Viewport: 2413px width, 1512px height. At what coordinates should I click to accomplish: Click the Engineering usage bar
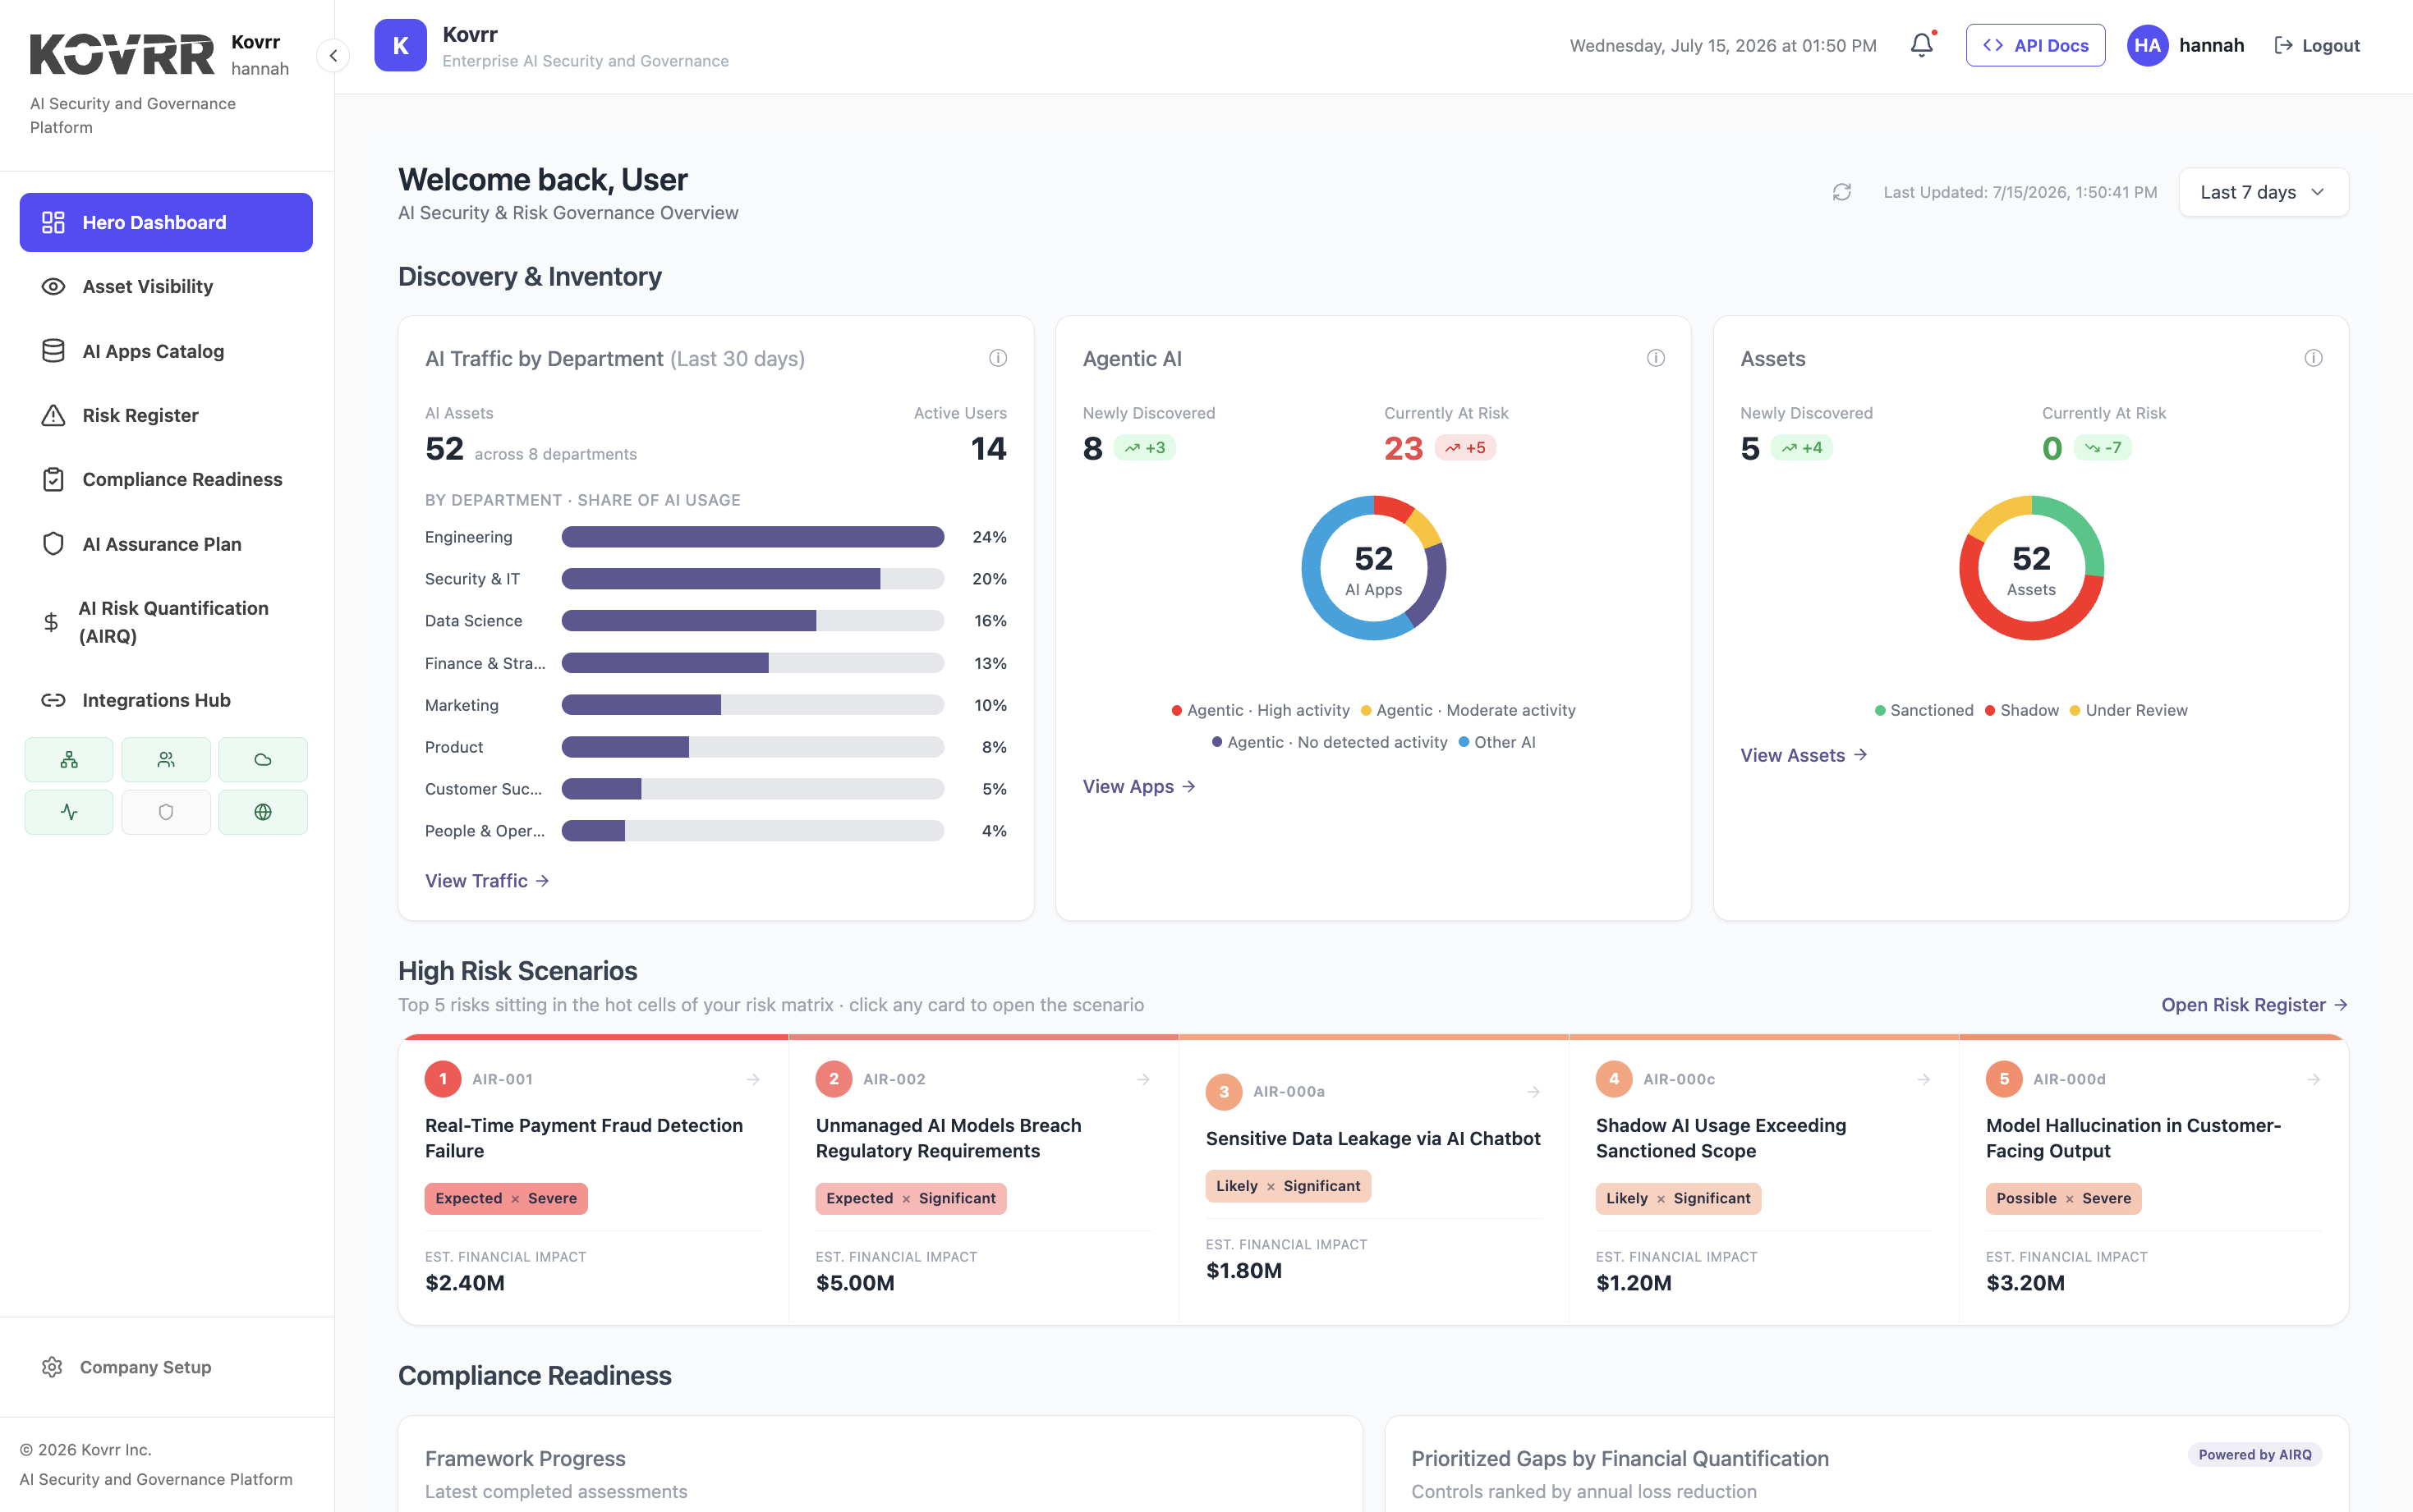[x=752, y=537]
